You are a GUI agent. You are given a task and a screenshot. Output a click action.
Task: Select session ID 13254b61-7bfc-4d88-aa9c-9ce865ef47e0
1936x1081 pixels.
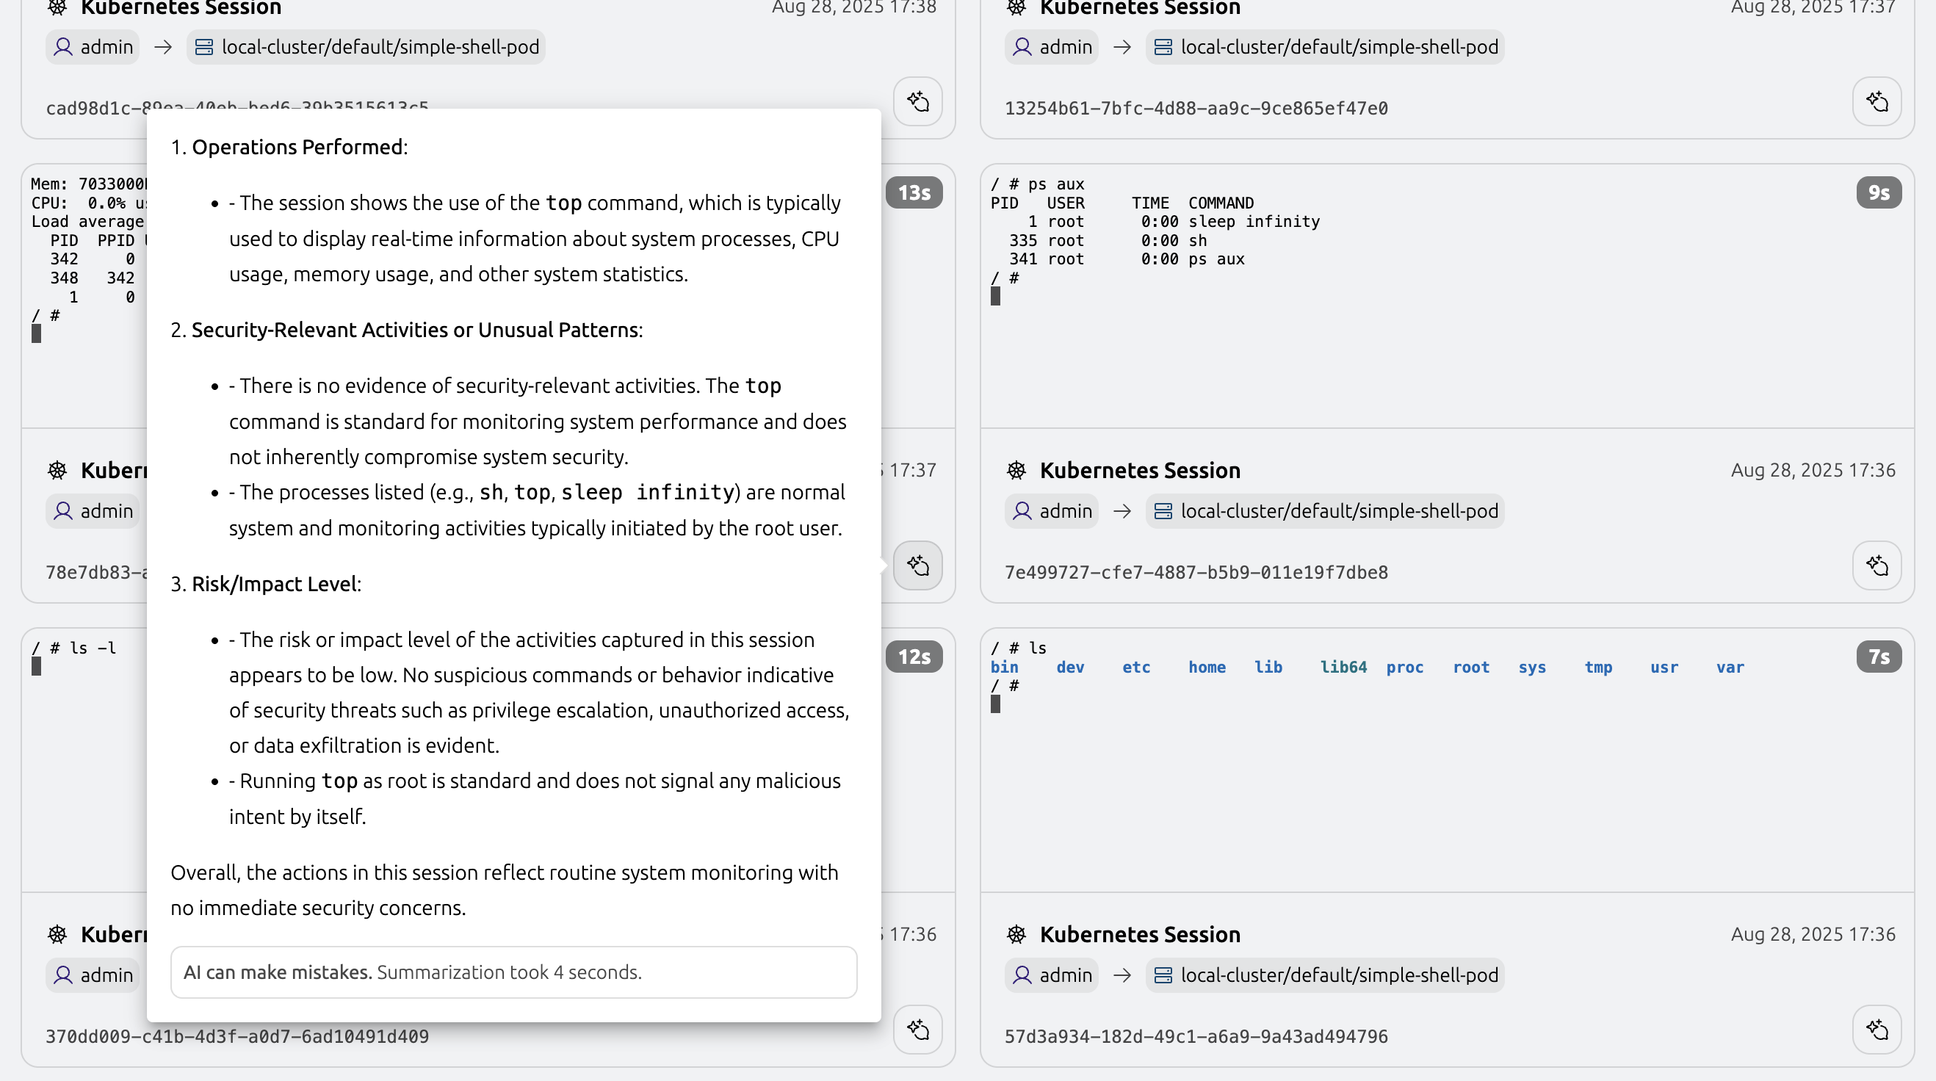coord(1196,107)
